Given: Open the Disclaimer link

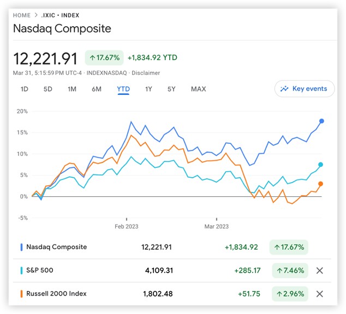Looking at the screenshot, I should tap(146, 73).
